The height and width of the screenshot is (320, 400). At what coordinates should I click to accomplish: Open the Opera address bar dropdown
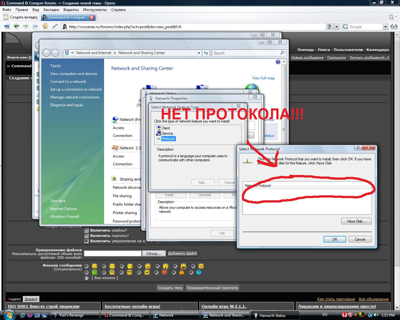337,27
